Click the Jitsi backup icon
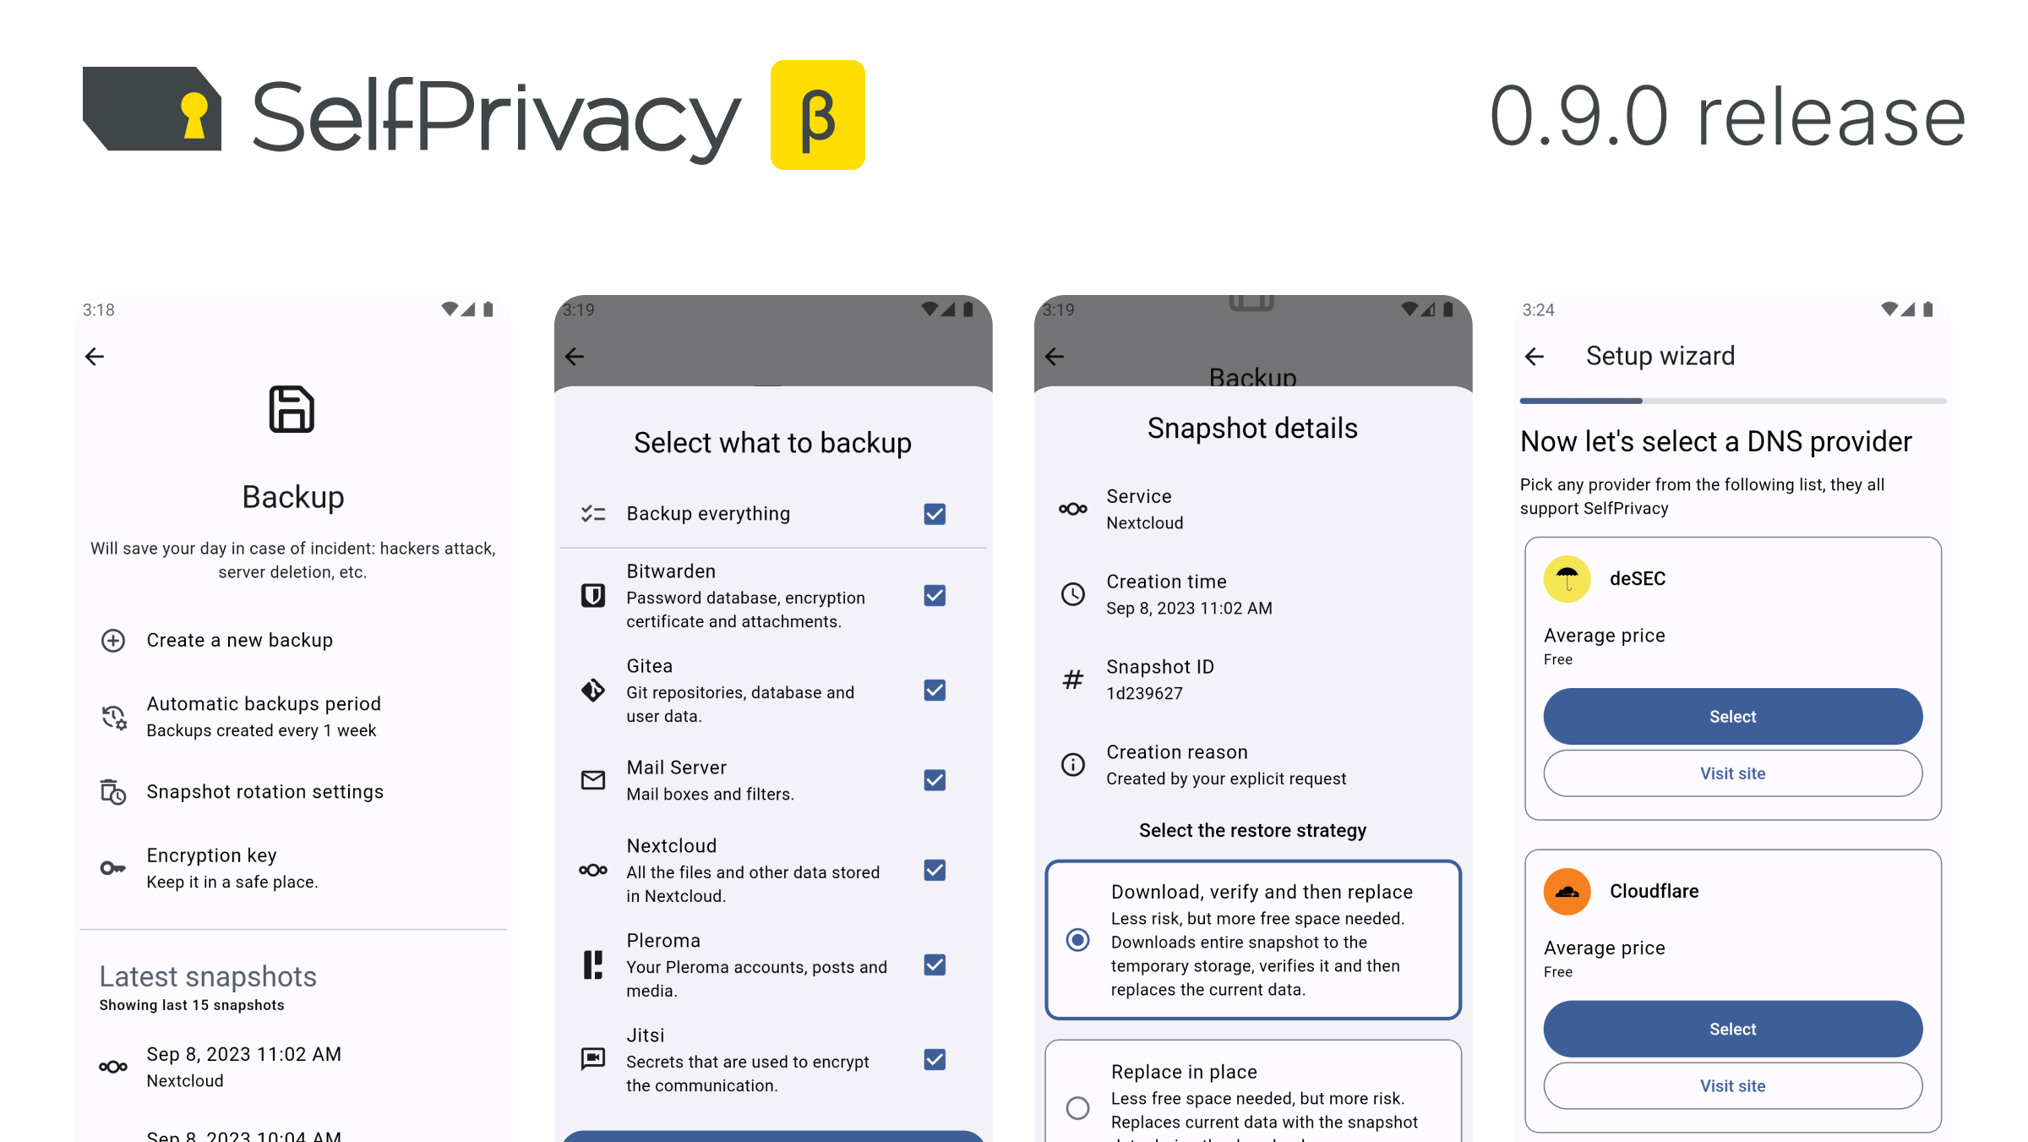The image size is (2028, 1142). point(592,1058)
